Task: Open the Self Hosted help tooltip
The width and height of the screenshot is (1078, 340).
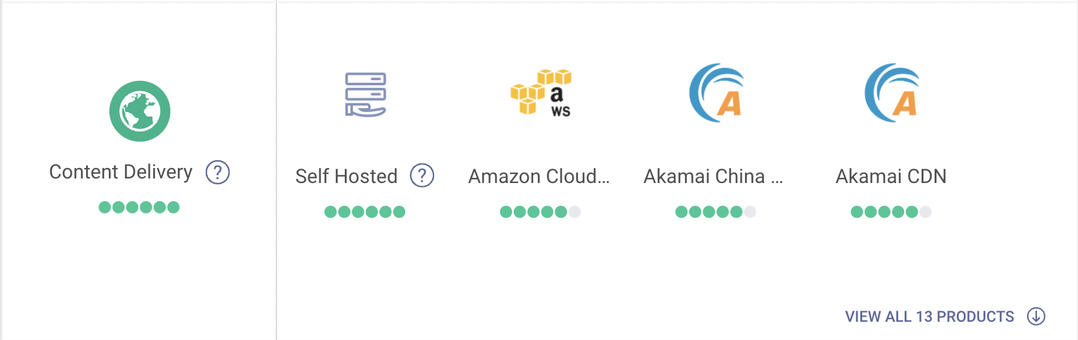Action: [422, 176]
